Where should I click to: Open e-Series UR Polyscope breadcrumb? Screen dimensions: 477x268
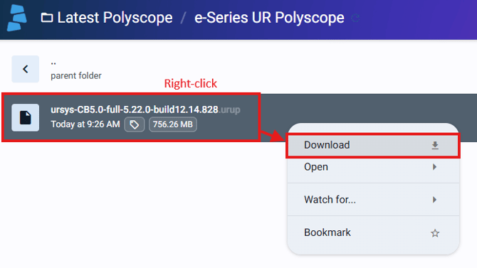(x=269, y=18)
